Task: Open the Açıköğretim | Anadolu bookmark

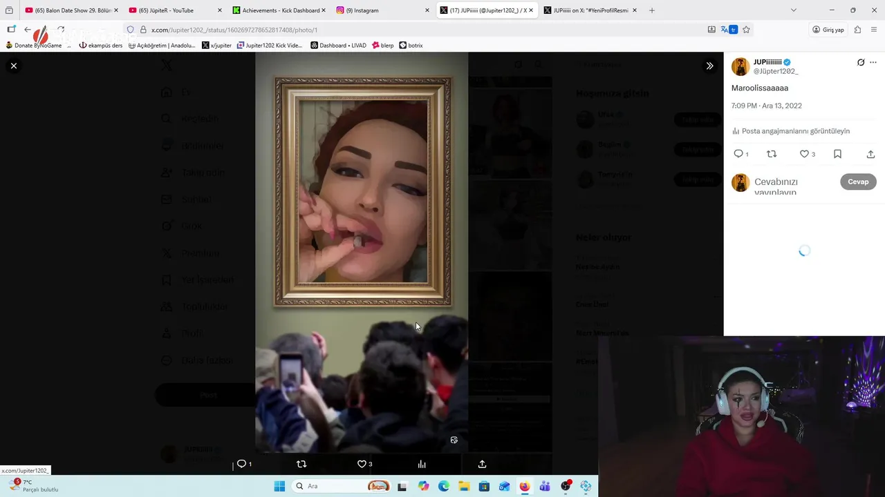Action: pyautogui.click(x=162, y=46)
